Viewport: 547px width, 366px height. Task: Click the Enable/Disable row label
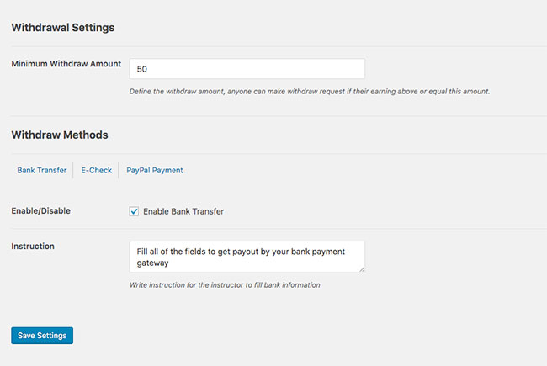pos(40,210)
